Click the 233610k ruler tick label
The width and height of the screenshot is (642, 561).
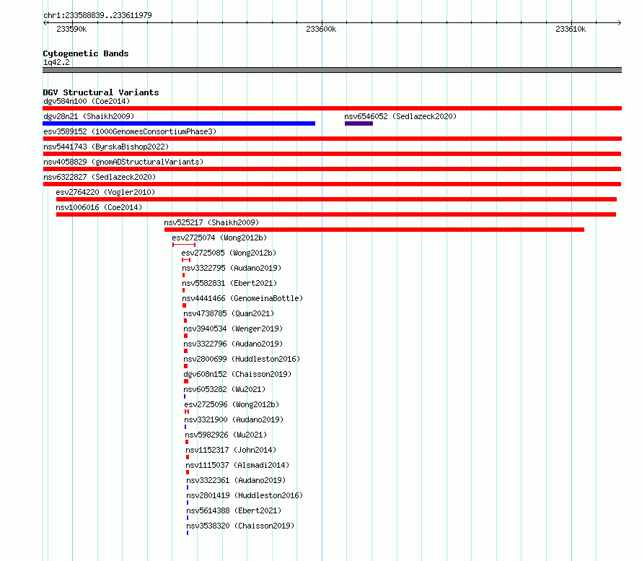571,29
